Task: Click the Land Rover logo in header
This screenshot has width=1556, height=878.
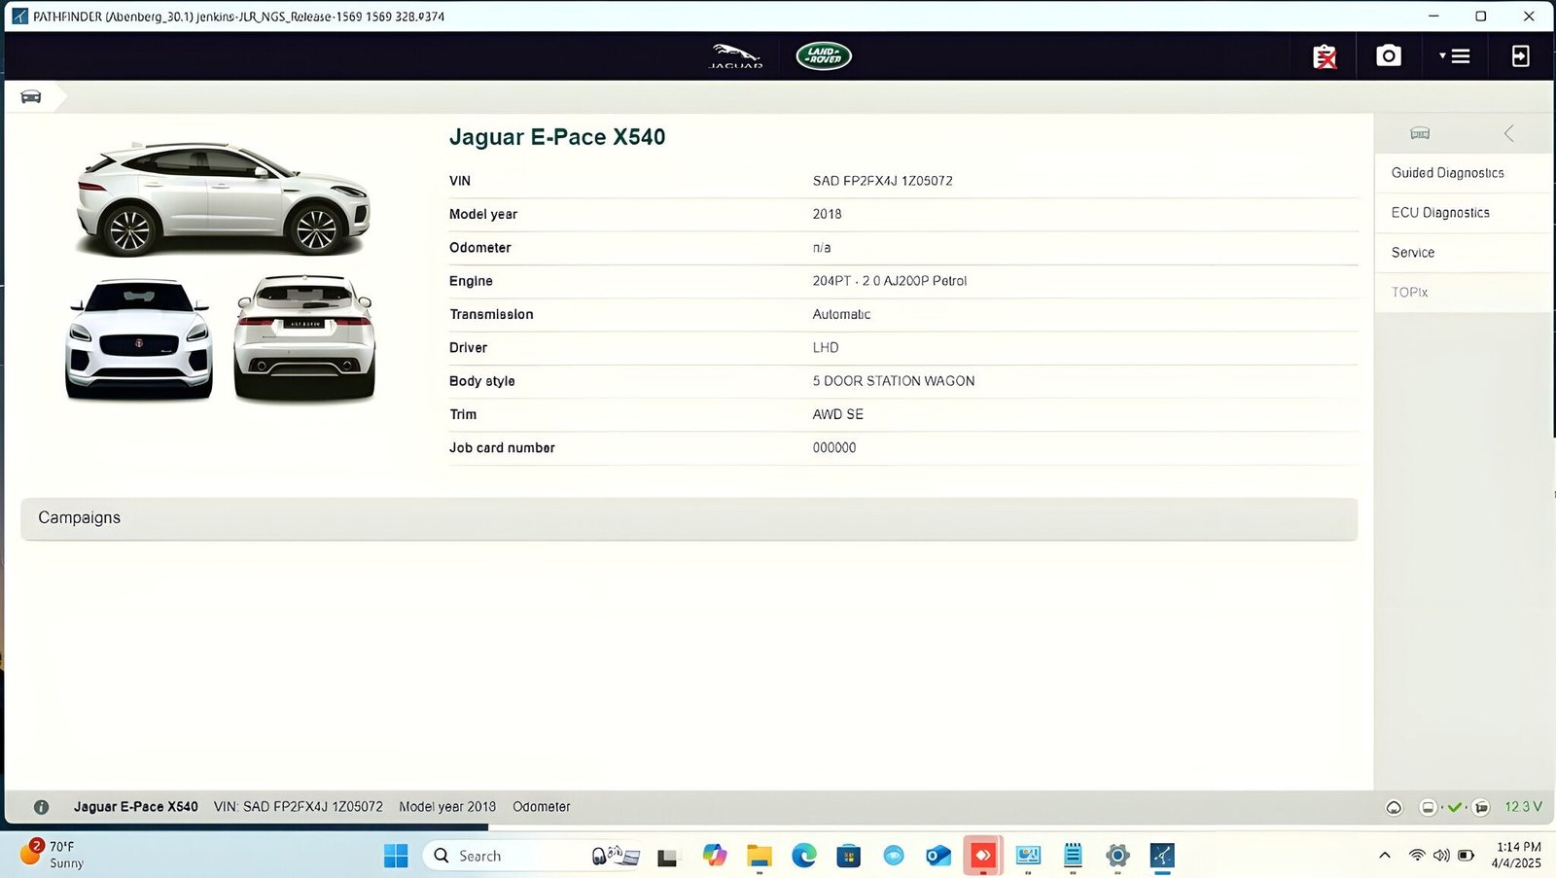Action: 824,56
